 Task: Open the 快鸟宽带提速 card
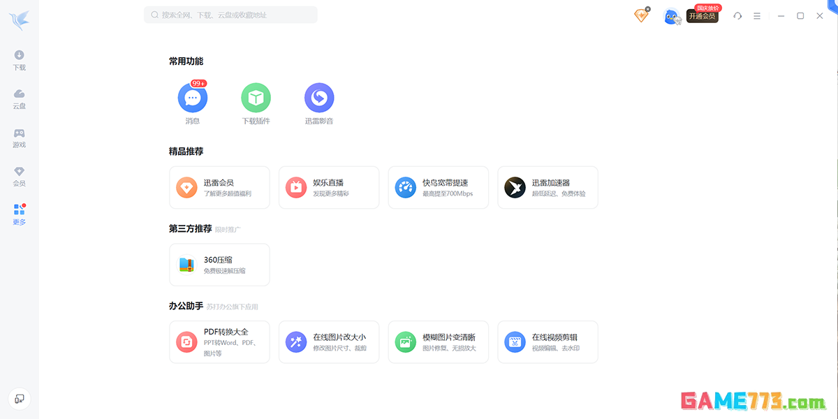pos(439,187)
